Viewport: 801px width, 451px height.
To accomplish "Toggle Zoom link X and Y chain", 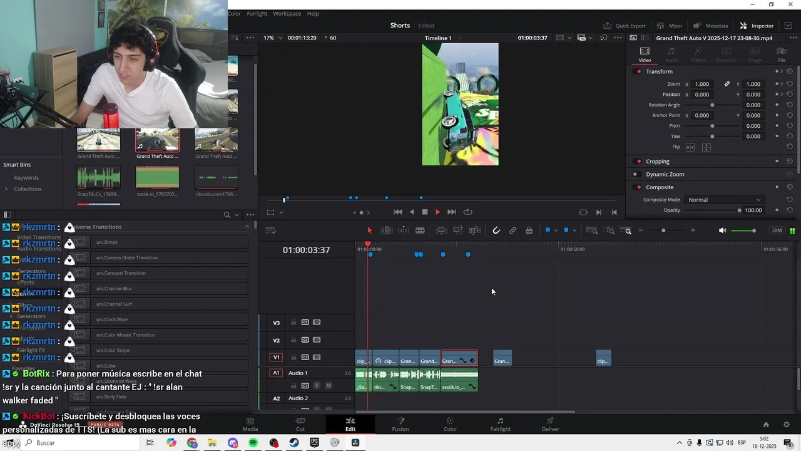I will tap(727, 84).
